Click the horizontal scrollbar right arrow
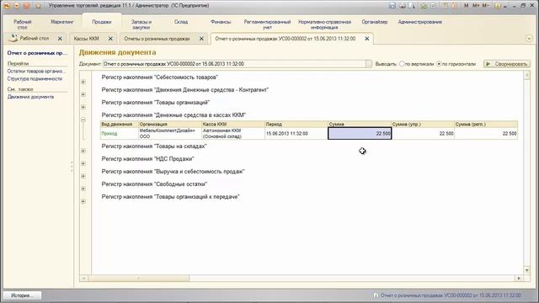 pos(519,279)
